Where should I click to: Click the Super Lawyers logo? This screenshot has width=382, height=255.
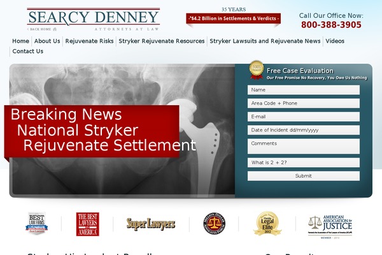(x=151, y=224)
